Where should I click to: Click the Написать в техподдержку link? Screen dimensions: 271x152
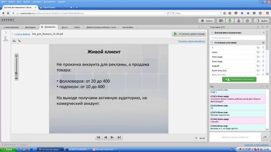[257, 145]
